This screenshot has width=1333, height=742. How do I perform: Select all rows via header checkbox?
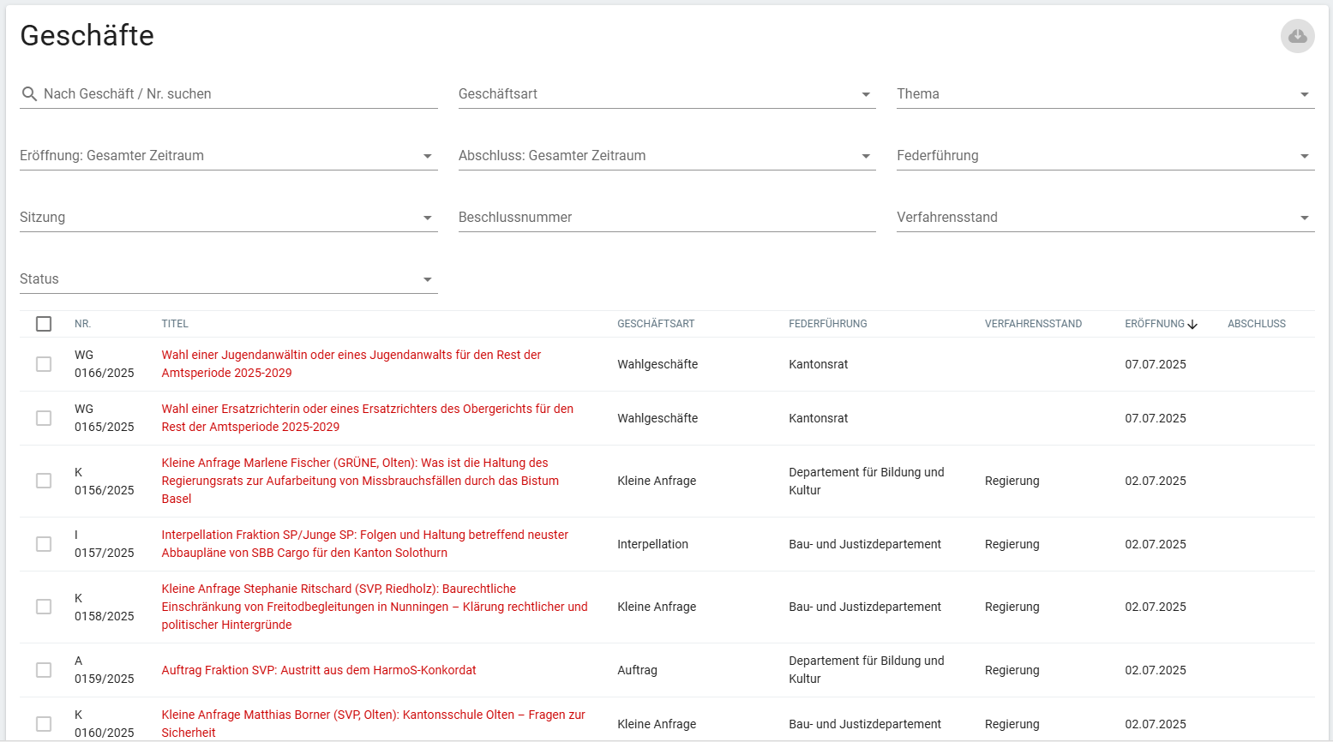[x=44, y=323]
